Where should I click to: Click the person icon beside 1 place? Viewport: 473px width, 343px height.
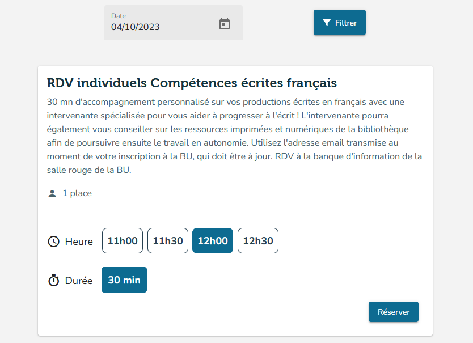point(52,193)
